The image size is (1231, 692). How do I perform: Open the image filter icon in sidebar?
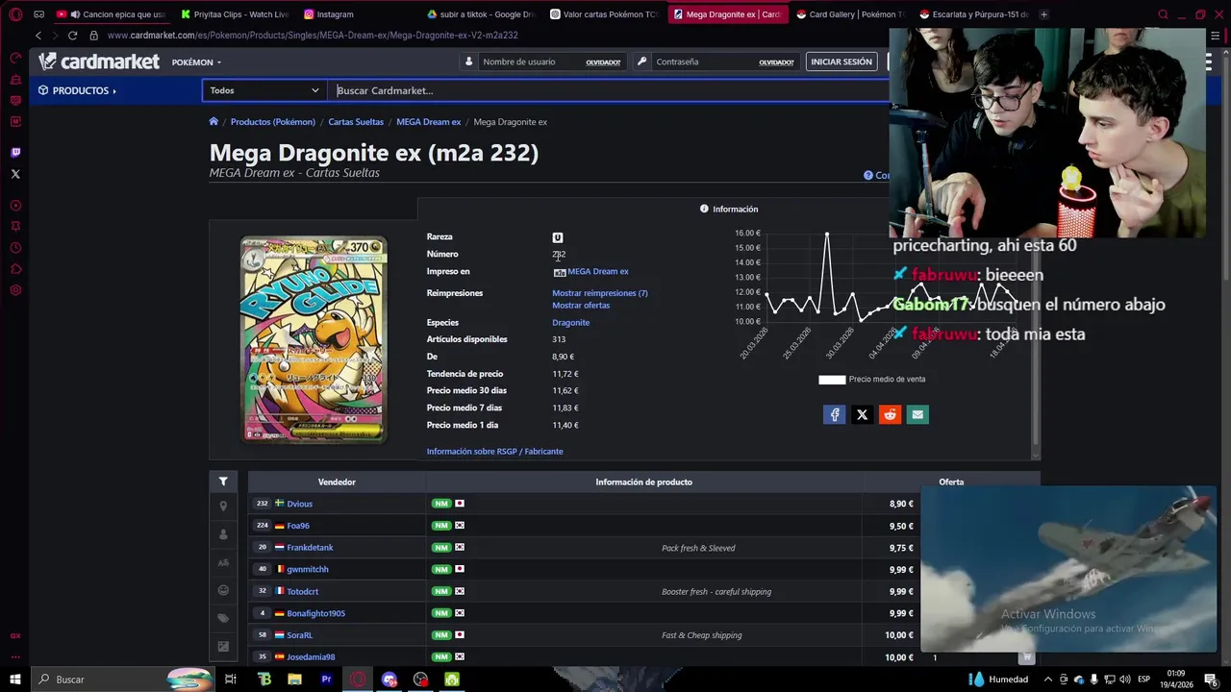tap(223, 647)
